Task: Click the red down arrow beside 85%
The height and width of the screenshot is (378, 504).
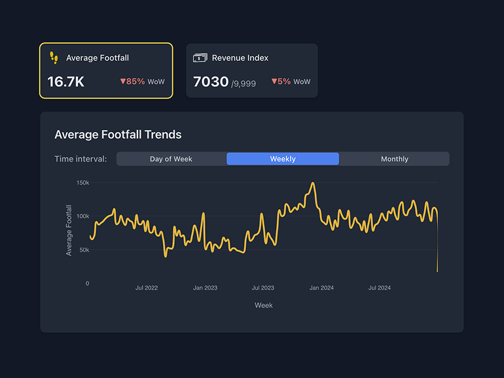Action: (x=123, y=81)
